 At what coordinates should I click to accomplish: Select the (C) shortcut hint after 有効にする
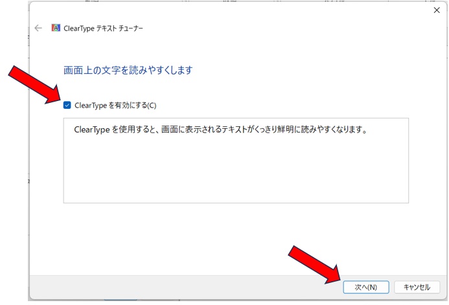[151, 105]
